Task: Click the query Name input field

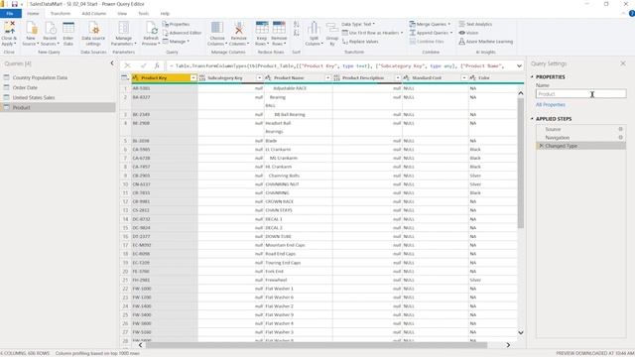Action: click(580, 94)
